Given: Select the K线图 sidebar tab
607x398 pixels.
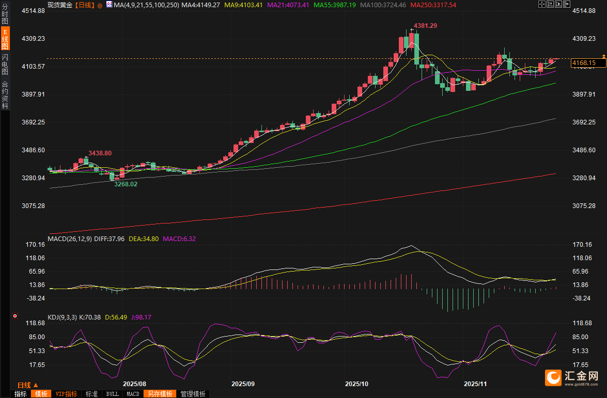Looking at the screenshot, I should pos(5,39).
